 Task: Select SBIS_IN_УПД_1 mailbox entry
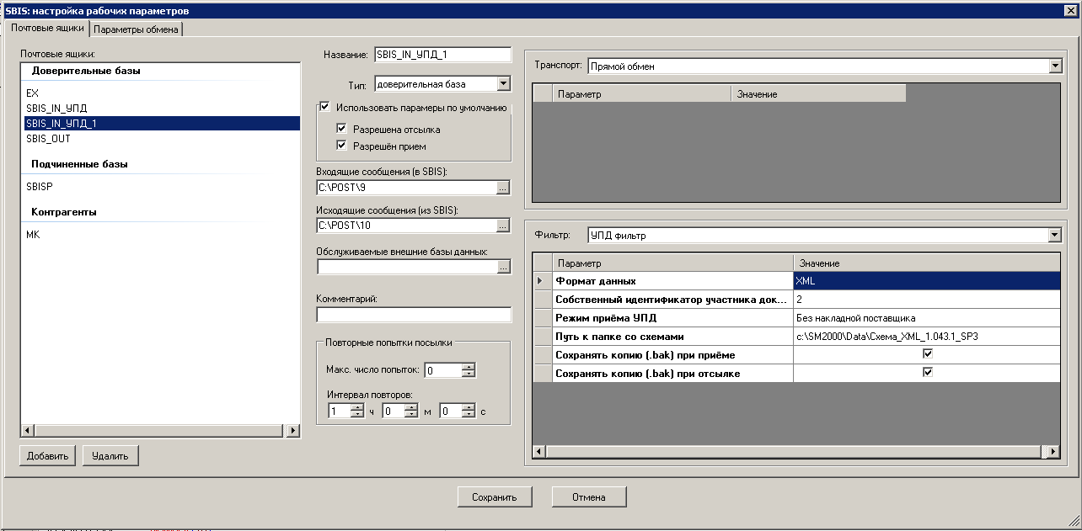pos(160,123)
